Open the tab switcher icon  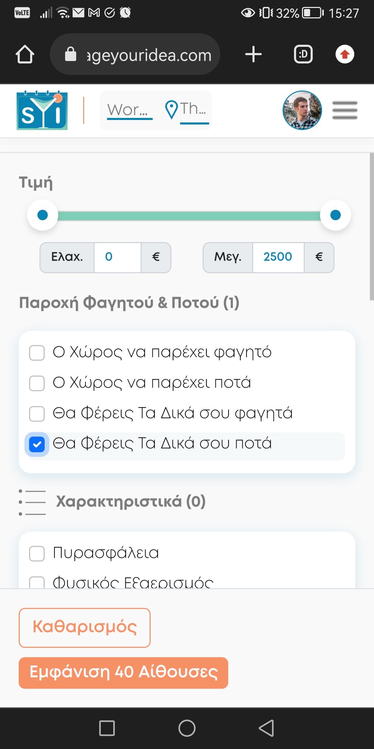[x=303, y=54]
